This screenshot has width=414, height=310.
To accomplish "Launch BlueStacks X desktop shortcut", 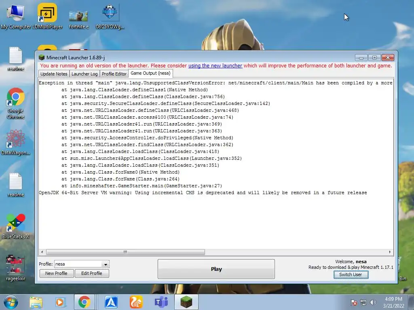I will pyautogui.click(x=16, y=226).
